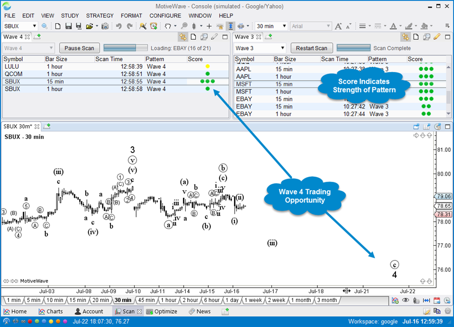Image resolution: width=454 pixels, height=327 pixels.
Task: Activate the zoom magnifier tool in the toolbar
Action: pyautogui.click(x=184, y=26)
